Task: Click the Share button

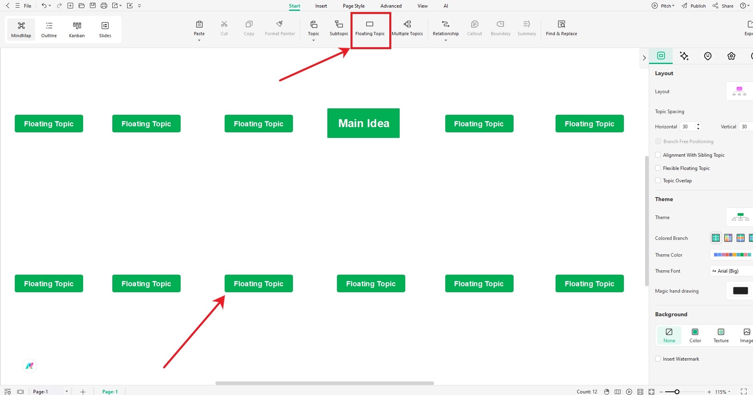Action: (723, 6)
